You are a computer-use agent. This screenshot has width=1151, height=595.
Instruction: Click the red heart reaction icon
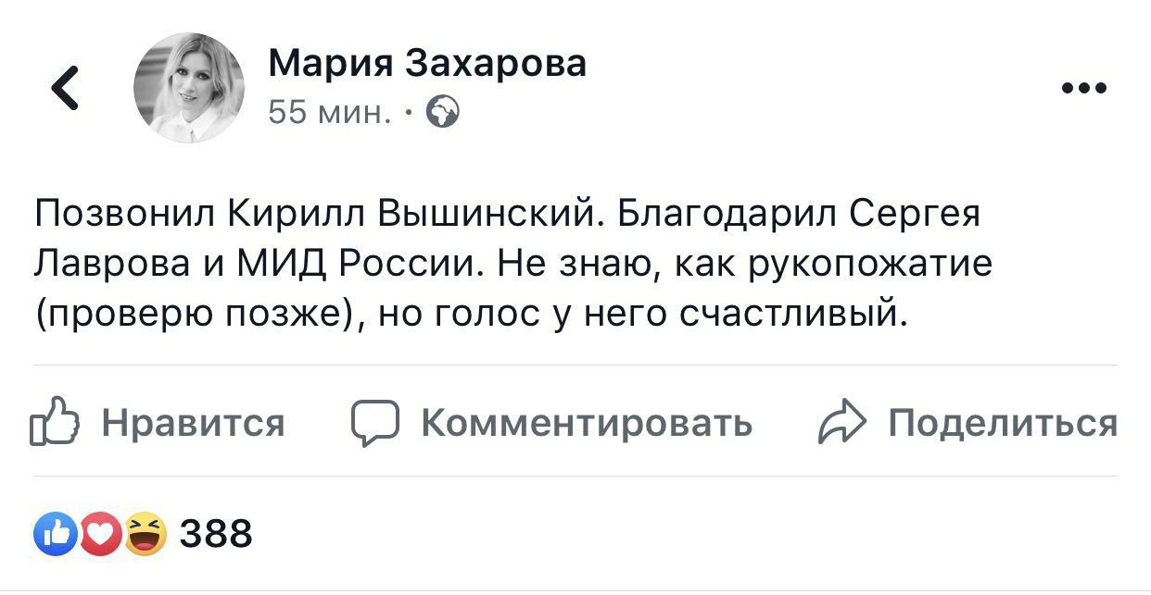[100, 534]
